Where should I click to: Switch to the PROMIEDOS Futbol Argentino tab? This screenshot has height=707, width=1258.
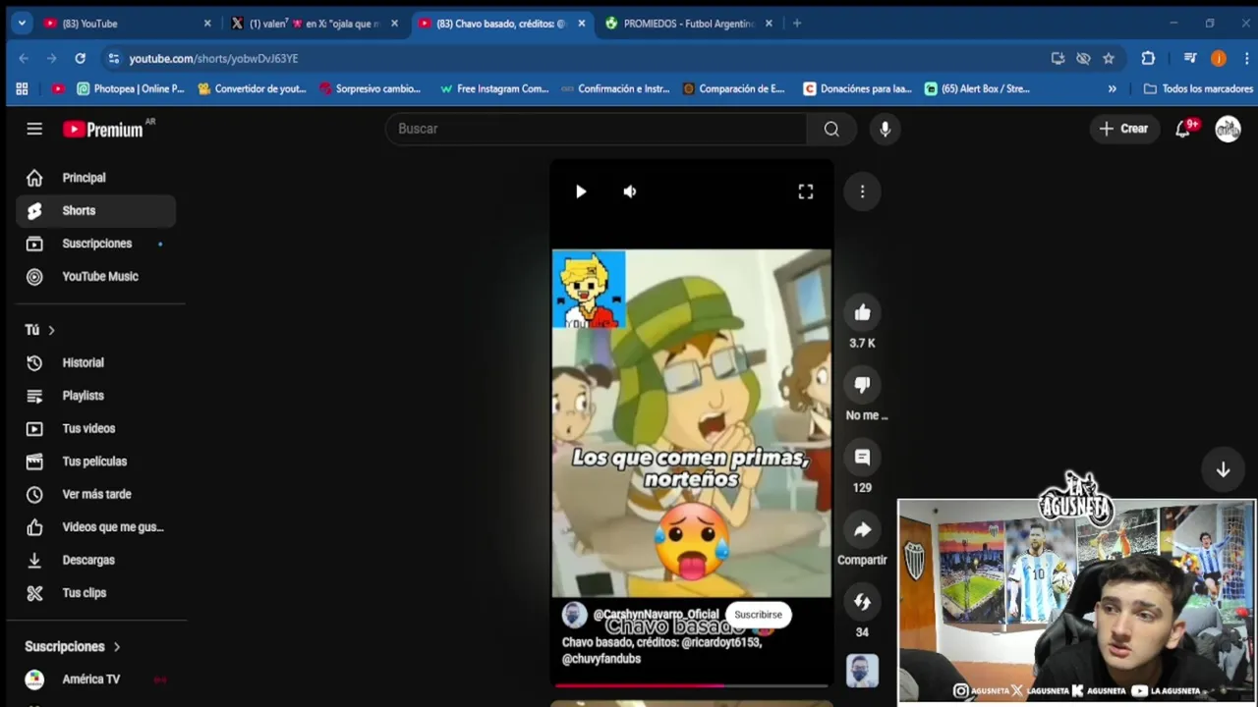tap(688, 24)
